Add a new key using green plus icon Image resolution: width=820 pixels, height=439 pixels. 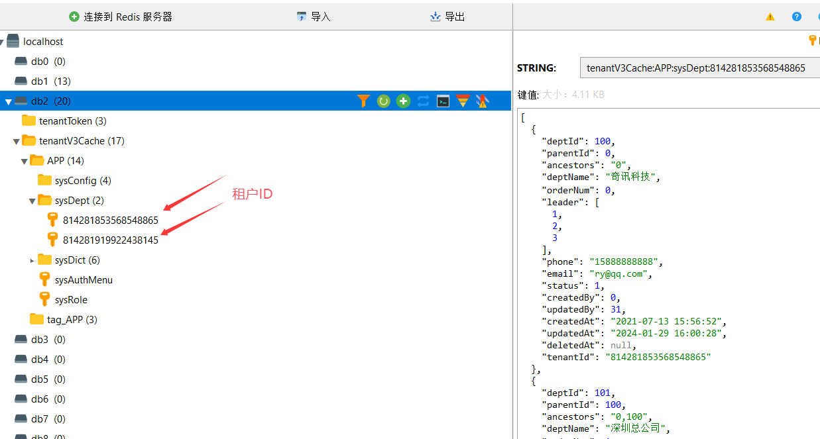[x=403, y=101]
